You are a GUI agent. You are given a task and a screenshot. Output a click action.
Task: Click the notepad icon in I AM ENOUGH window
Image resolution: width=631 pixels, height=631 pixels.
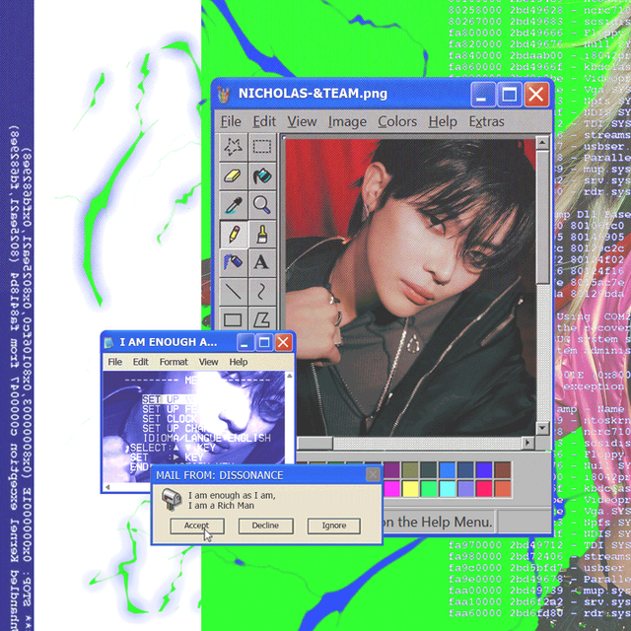click(108, 343)
